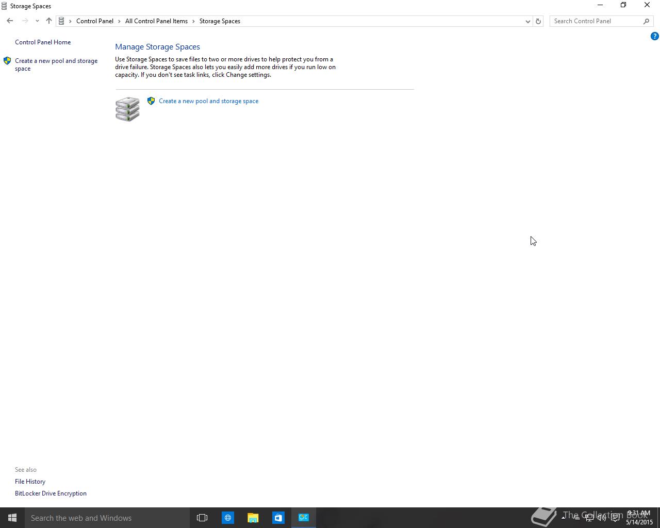
Task: Click sidebar Create a new pool link
Action: pos(56,64)
